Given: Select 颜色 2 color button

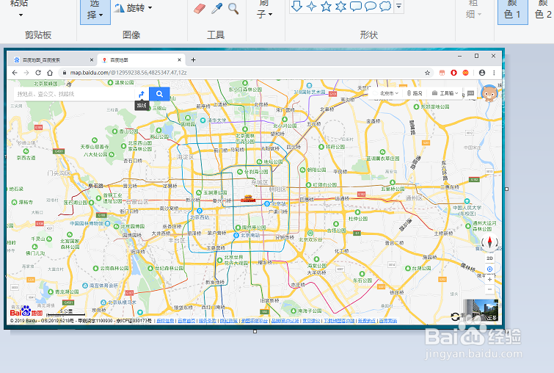Looking at the screenshot, I should [x=543, y=11].
